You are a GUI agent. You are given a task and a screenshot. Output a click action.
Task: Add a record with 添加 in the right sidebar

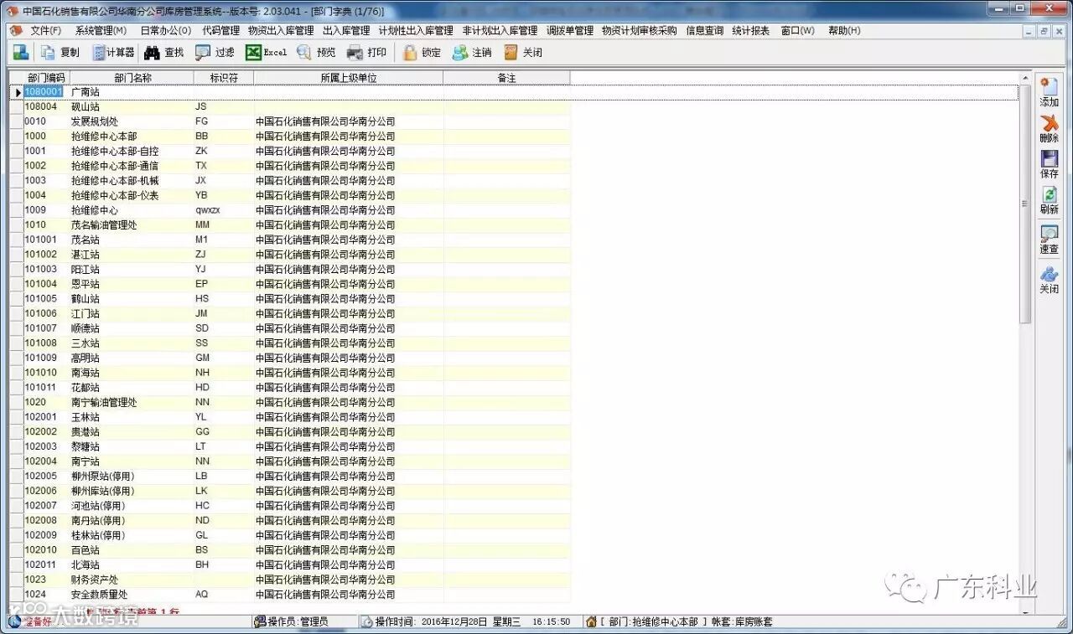(1049, 92)
